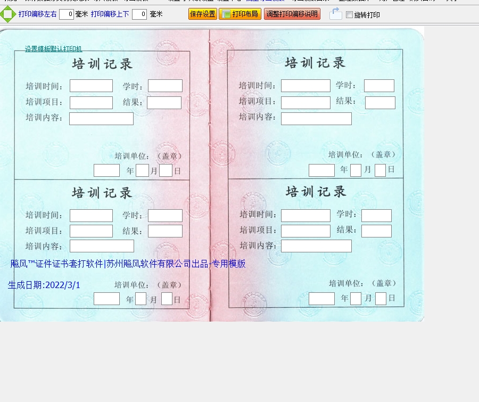The height and width of the screenshot is (402, 479).
Task: Focus 培训内容 field in top-right training record
Action: pos(316,119)
